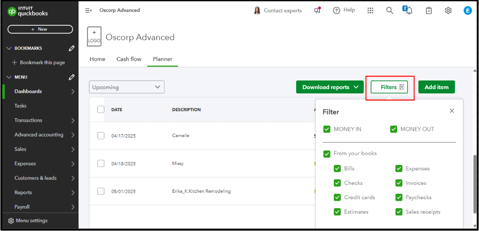Close the Filter panel
This screenshot has width=479, height=231.
coord(452,111)
